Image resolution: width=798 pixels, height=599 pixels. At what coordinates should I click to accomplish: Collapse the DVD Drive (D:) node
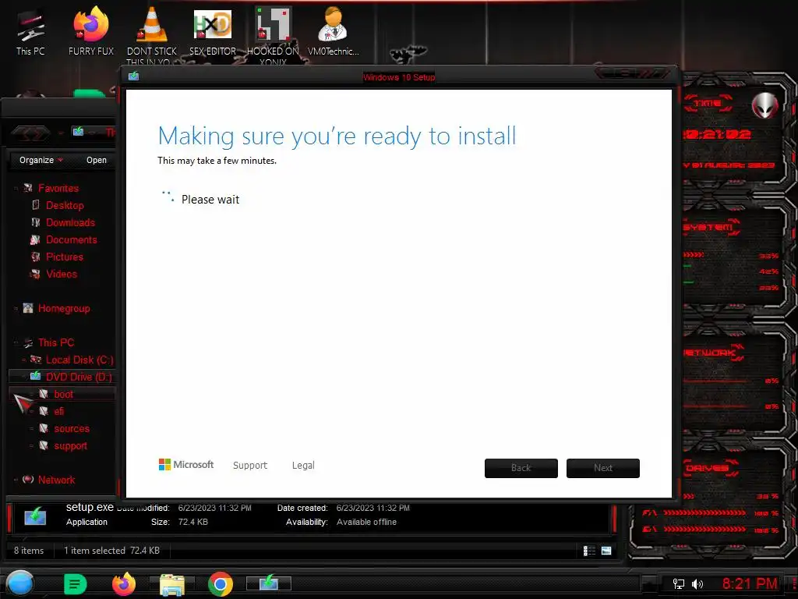(24, 377)
